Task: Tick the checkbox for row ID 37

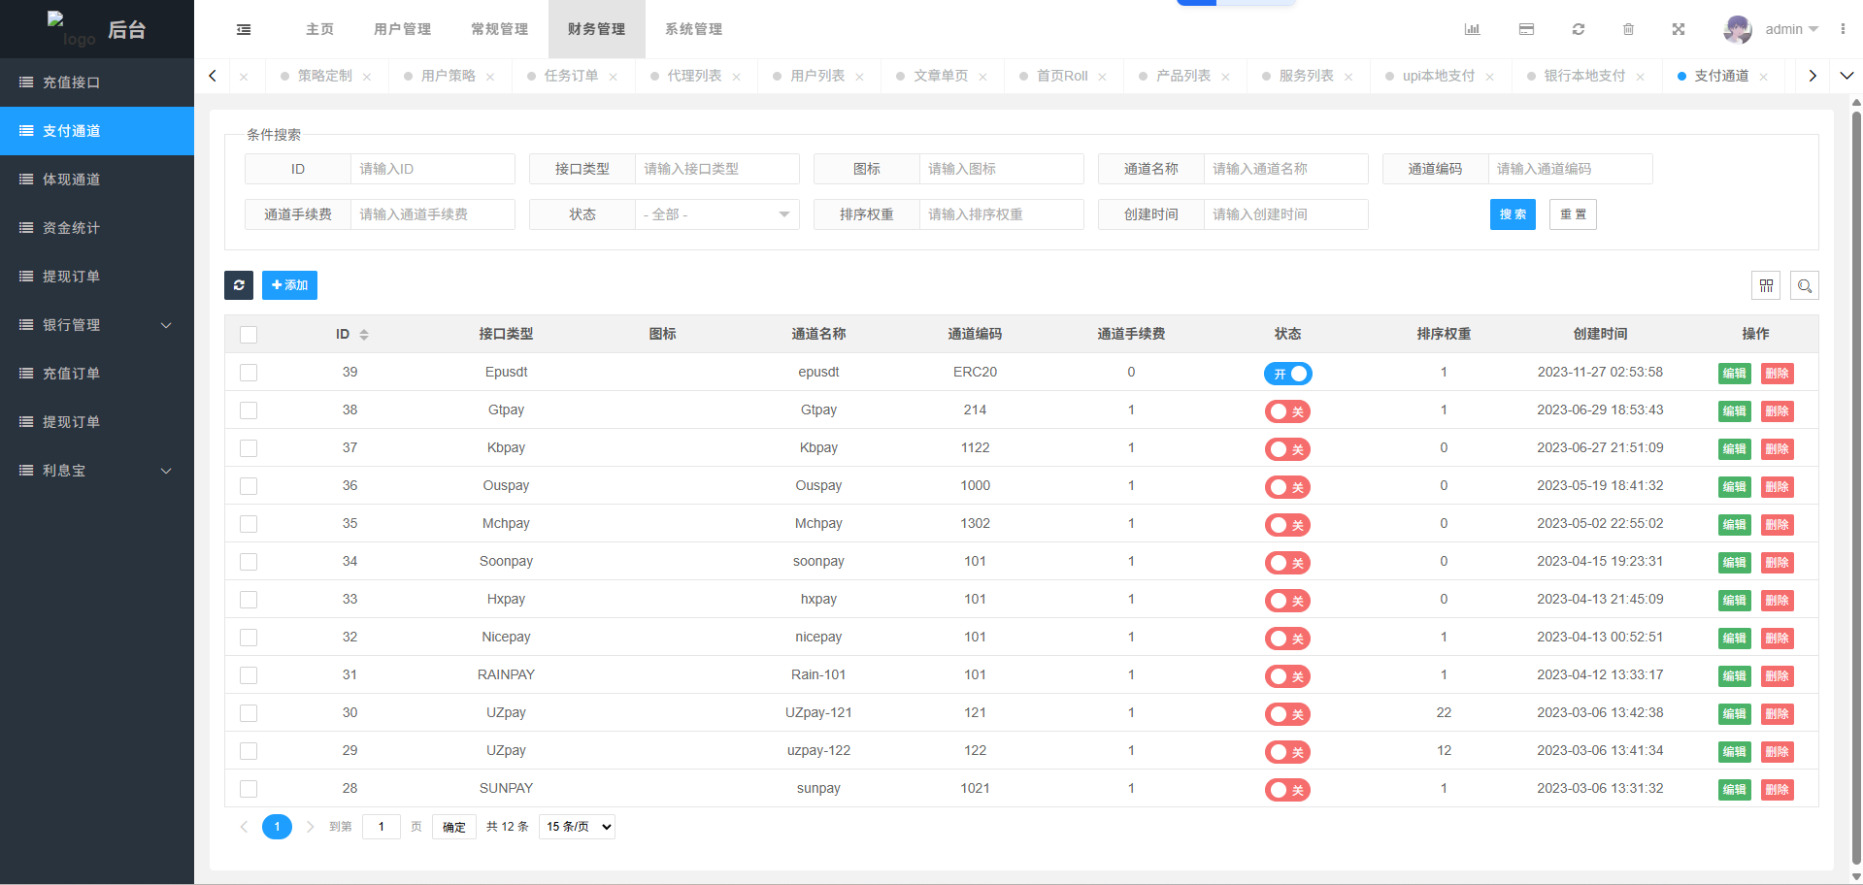Action: point(249,448)
